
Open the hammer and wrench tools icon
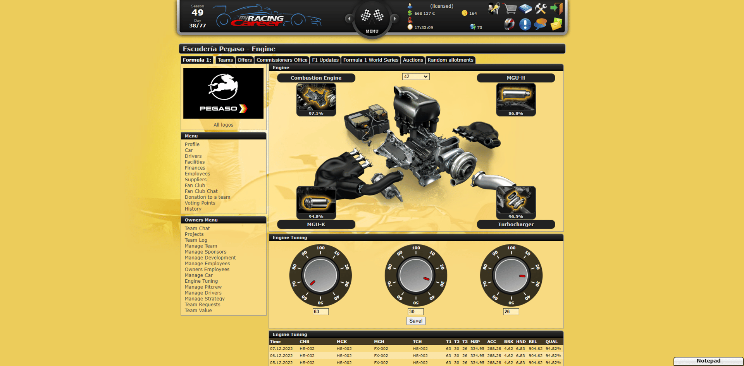click(541, 9)
